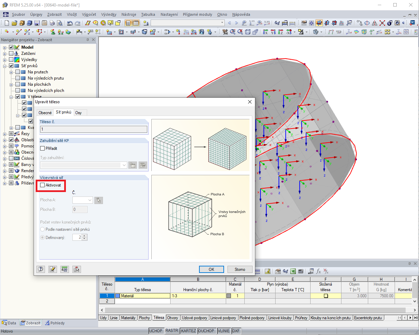Click the Storno button

click(240, 270)
